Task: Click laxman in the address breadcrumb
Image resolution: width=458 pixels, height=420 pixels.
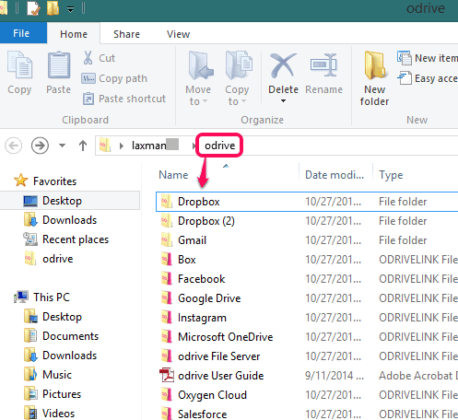Action: (x=148, y=146)
